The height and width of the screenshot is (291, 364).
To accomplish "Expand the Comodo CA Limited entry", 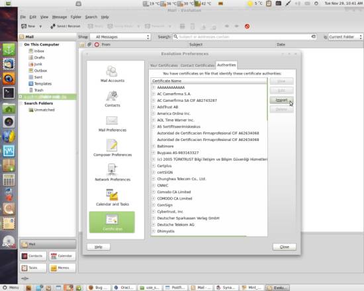I will click(154, 192).
